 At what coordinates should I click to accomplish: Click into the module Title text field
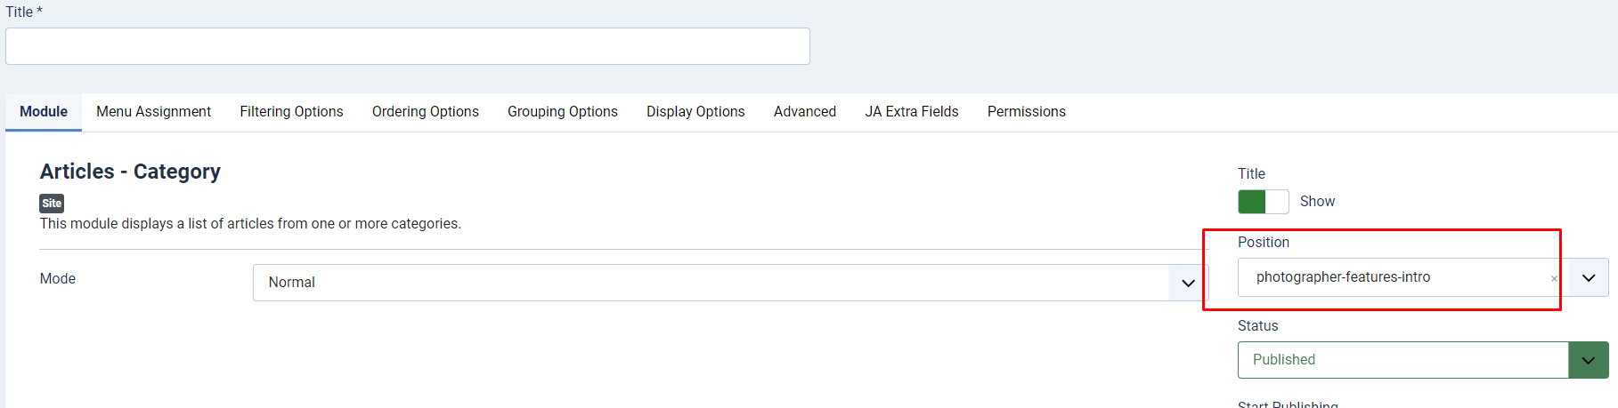tap(407, 46)
